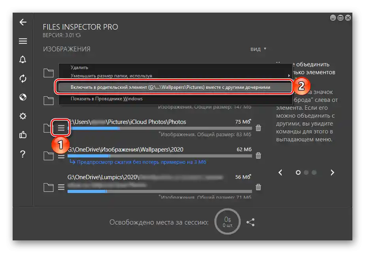Delete iCloud Photos folder with trash icon
Screen dimensions: 365x253
tap(258, 128)
